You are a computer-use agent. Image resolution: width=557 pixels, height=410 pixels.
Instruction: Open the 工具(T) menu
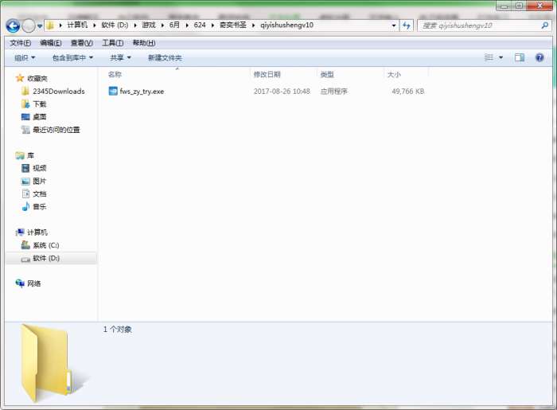pos(113,43)
